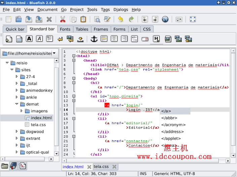Close the tela.css document tab
This screenshot has height=177, width=237.
(114, 167)
